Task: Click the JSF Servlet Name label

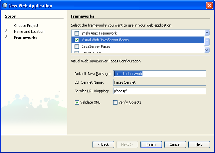Action: click(89, 82)
